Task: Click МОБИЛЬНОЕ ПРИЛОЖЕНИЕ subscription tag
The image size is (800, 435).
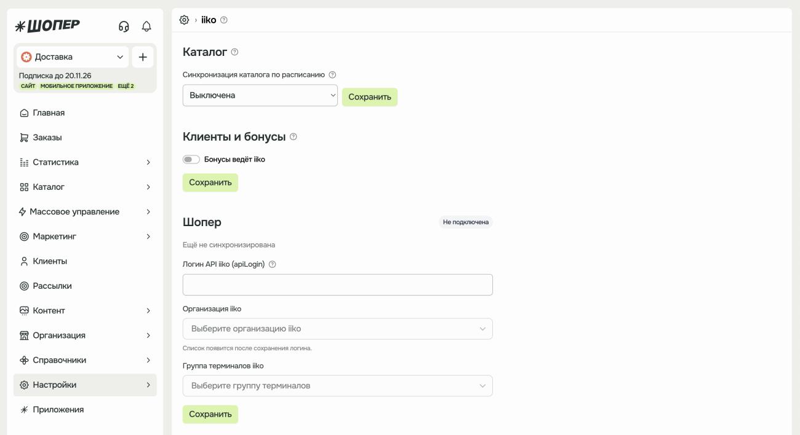Action: coord(77,86)
